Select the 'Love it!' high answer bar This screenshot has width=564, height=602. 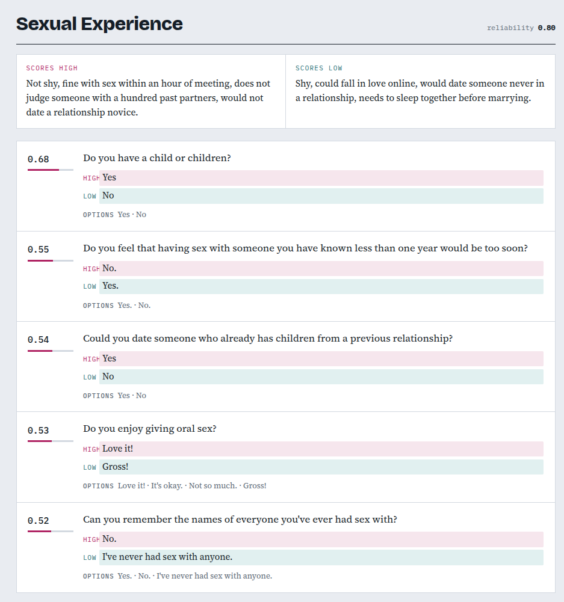321,449
